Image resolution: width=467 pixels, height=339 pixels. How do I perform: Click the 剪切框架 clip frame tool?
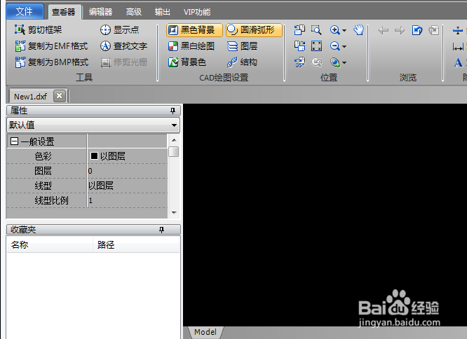(x=38, y=29)
